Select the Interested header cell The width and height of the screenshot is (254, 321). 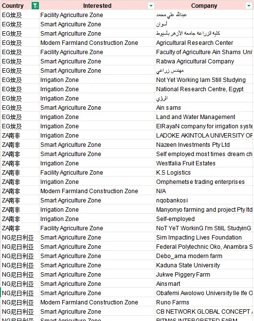coord(97,5)
